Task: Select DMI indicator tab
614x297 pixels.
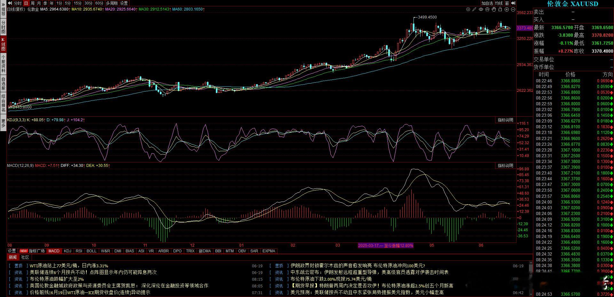Action: click(118, 251)
